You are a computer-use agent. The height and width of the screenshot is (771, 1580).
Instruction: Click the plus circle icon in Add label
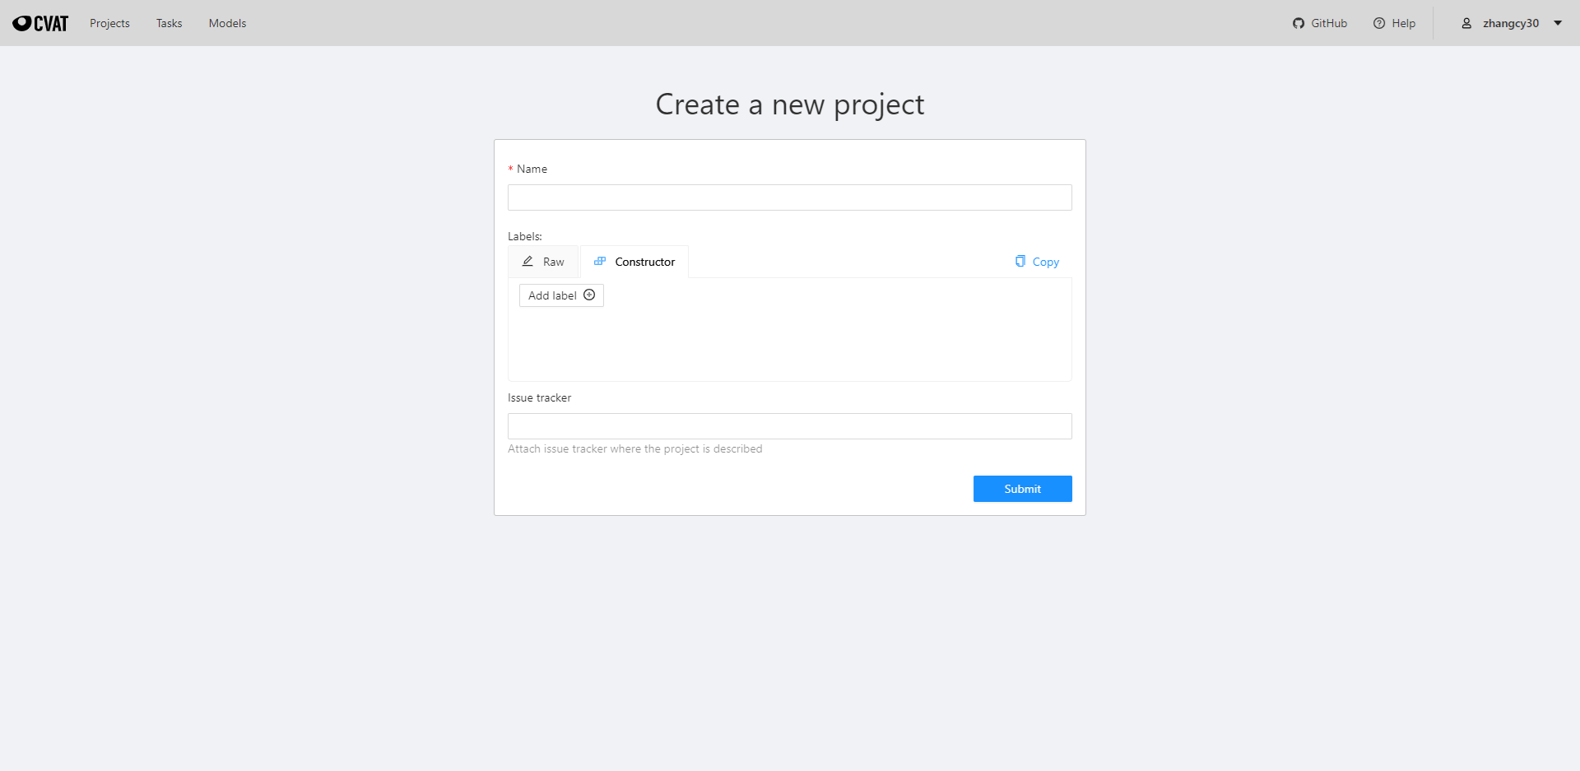click(x=589, y=295)
